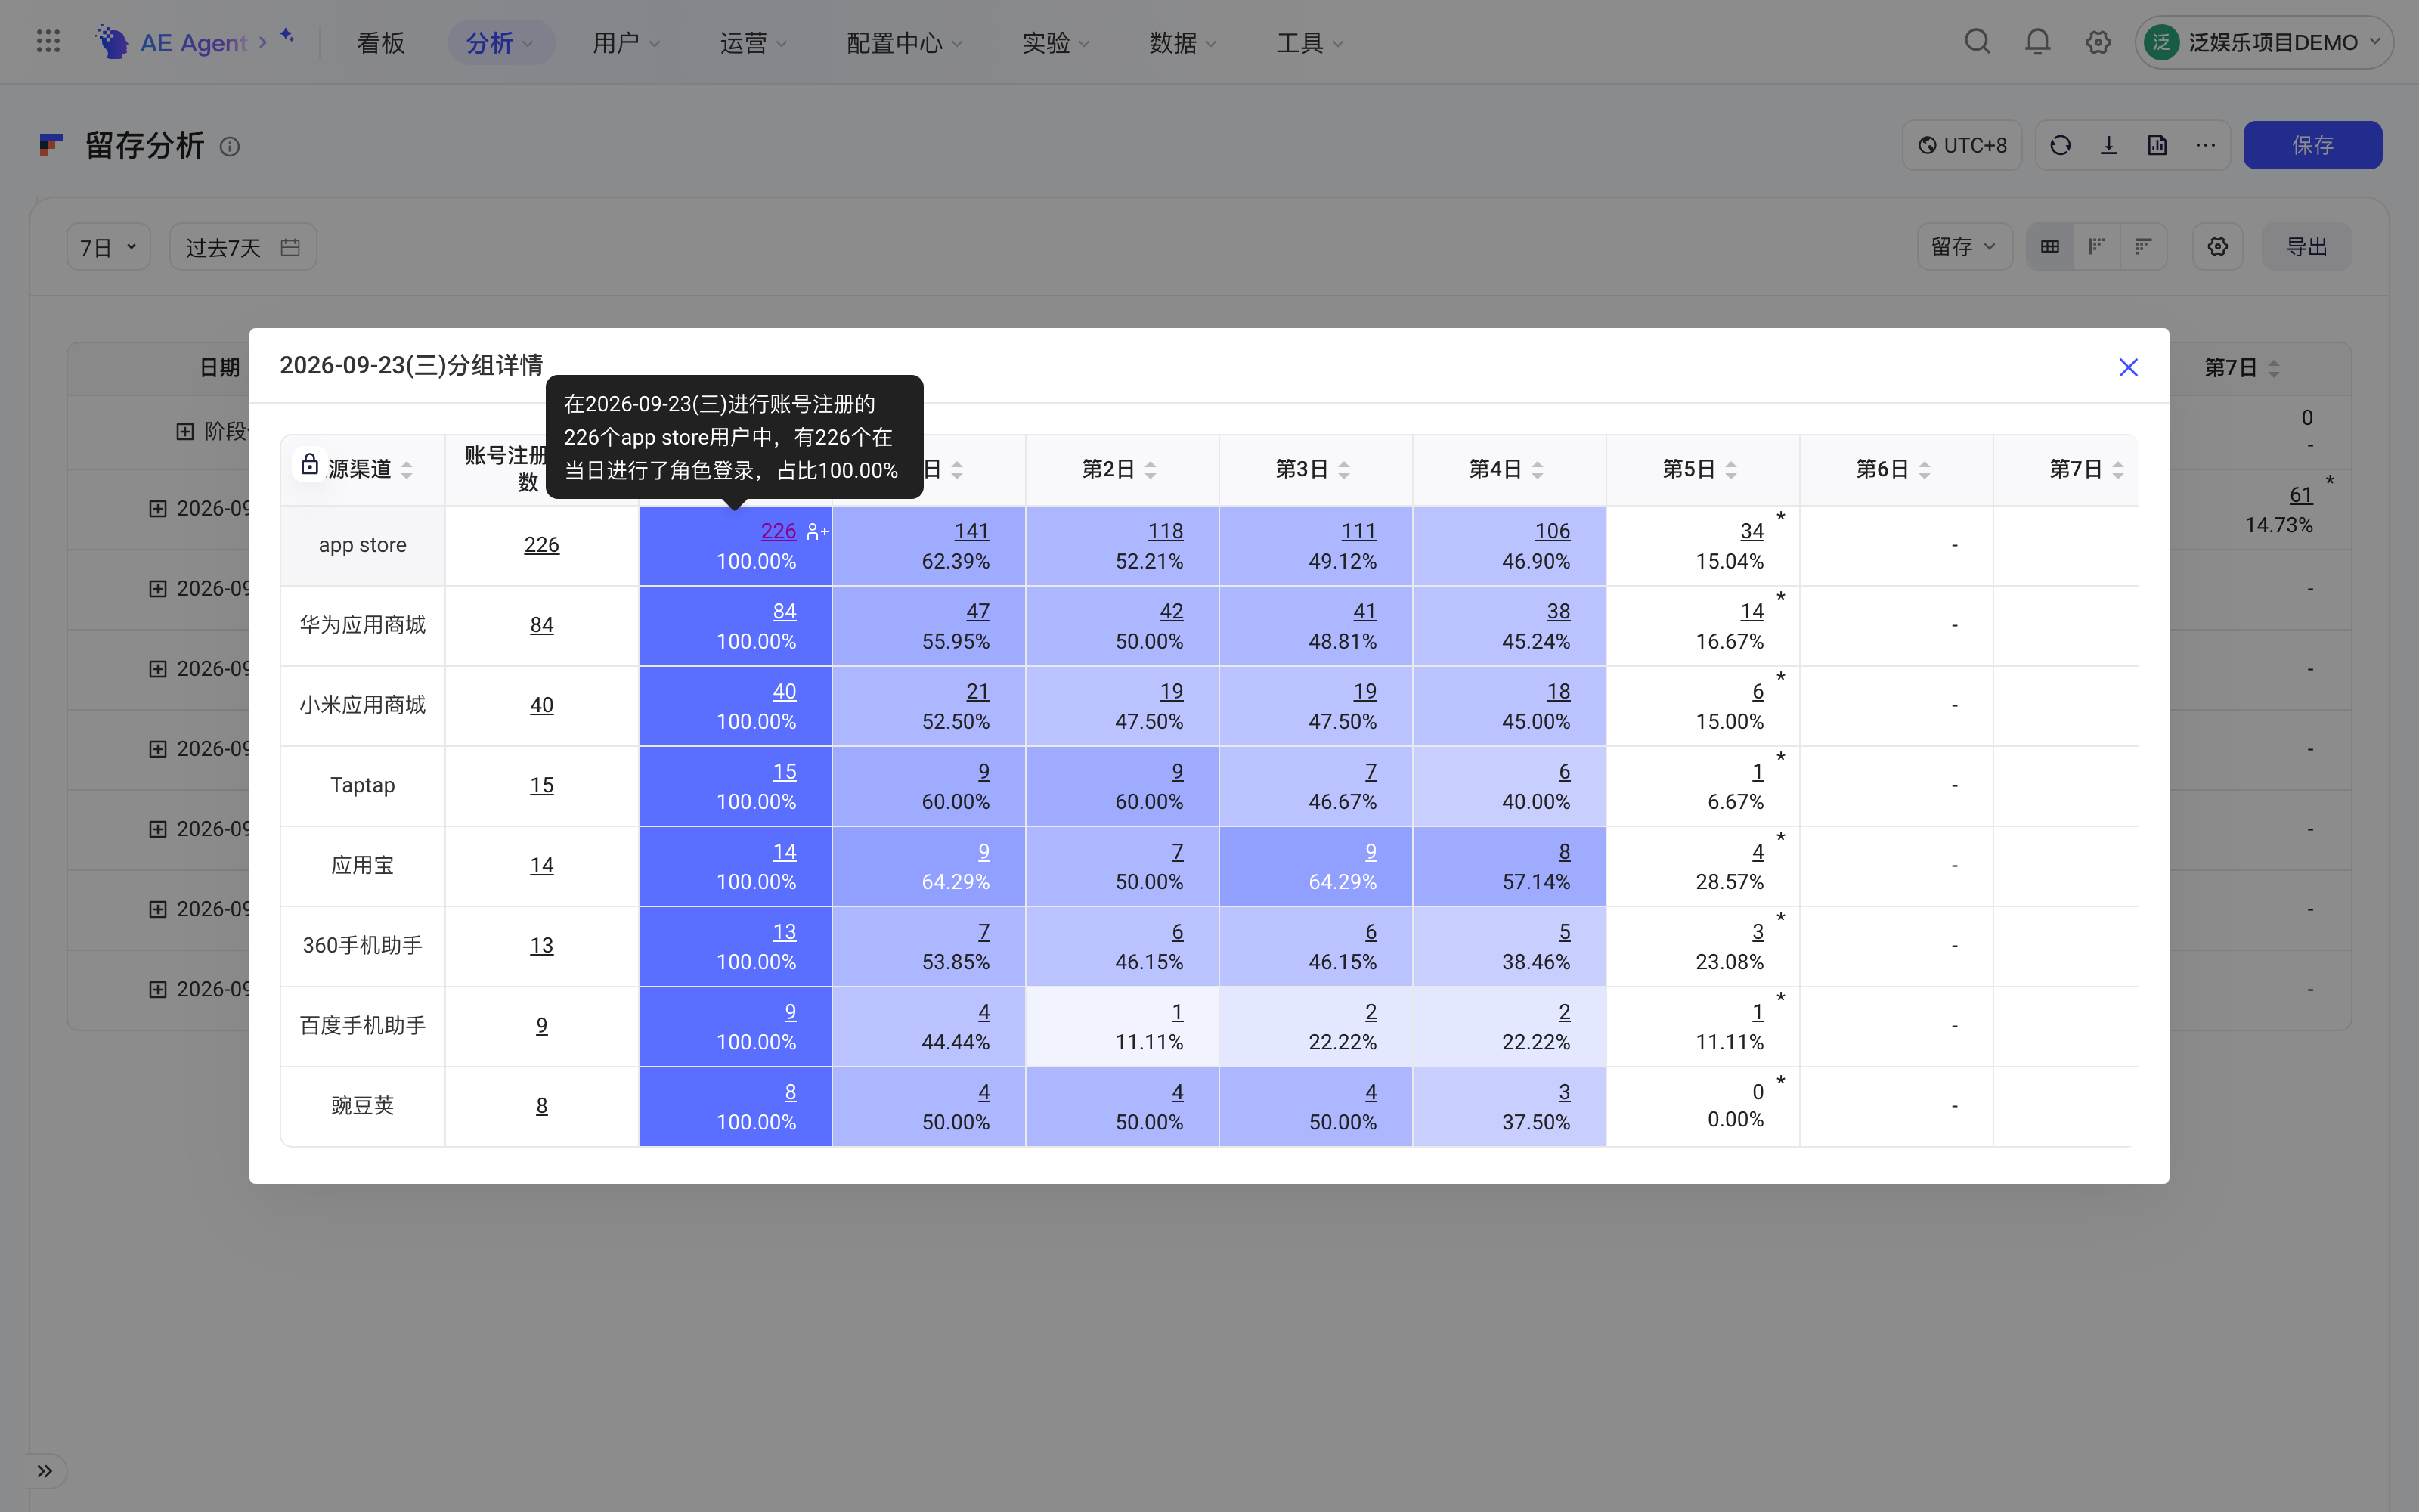Open Taptap day-zero value 15
This screenshot has height=1512, width=2419.
pos(785,772)
